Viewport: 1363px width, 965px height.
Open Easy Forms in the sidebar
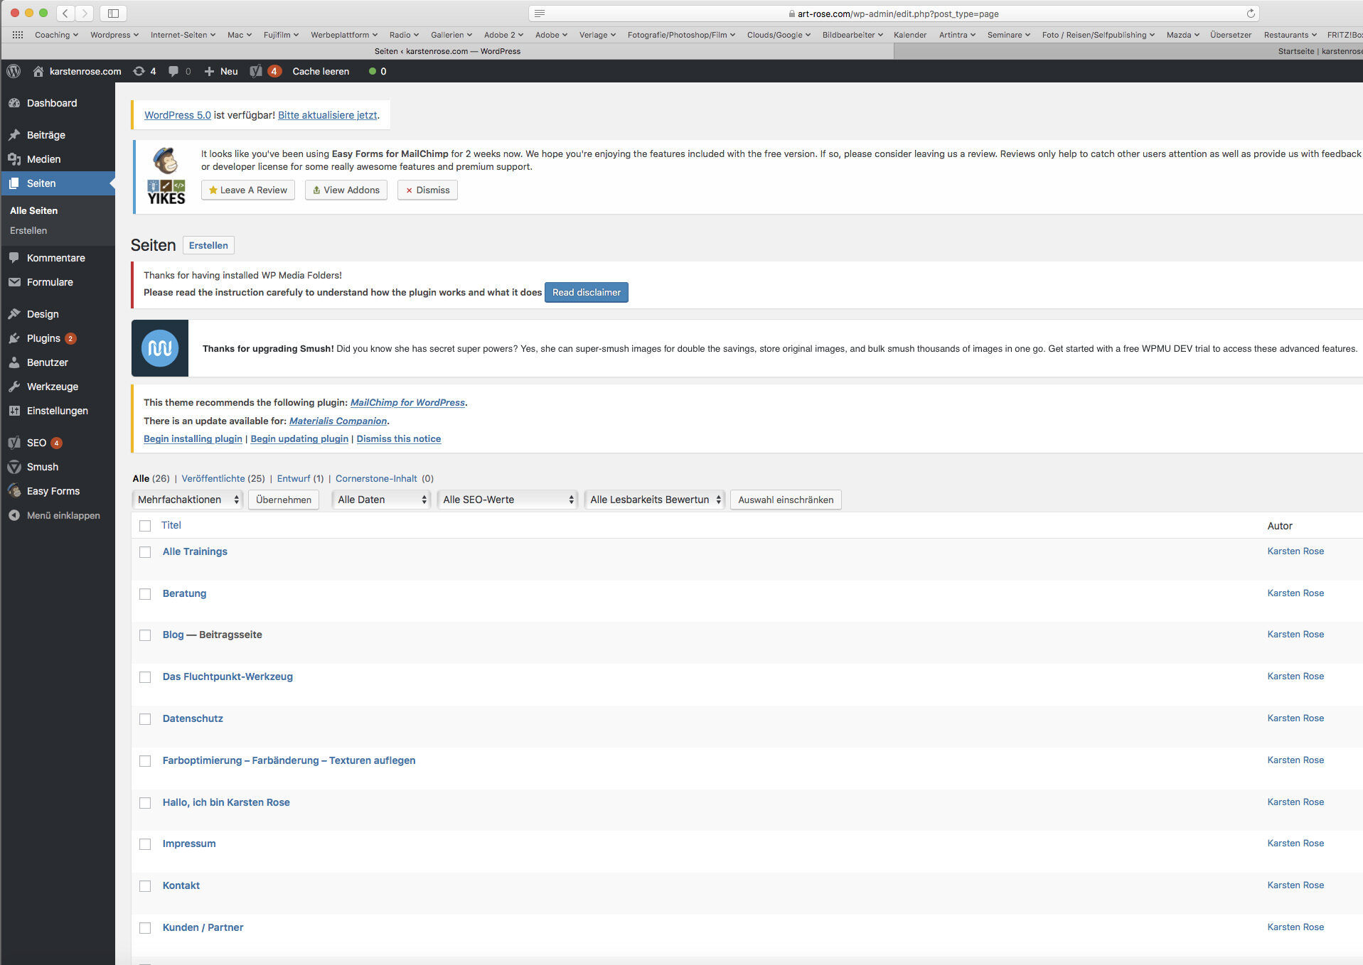point(53,491)
